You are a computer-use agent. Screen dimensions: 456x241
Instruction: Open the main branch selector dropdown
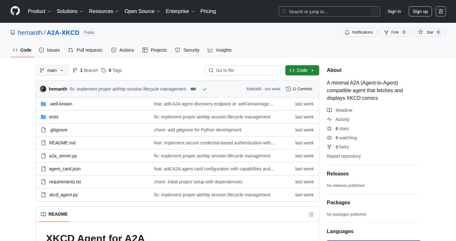[x=52, y=70]
